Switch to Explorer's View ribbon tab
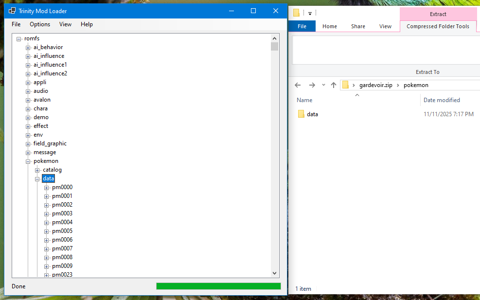The height and width of the screenshot is (300, 480). click(385, 26)
